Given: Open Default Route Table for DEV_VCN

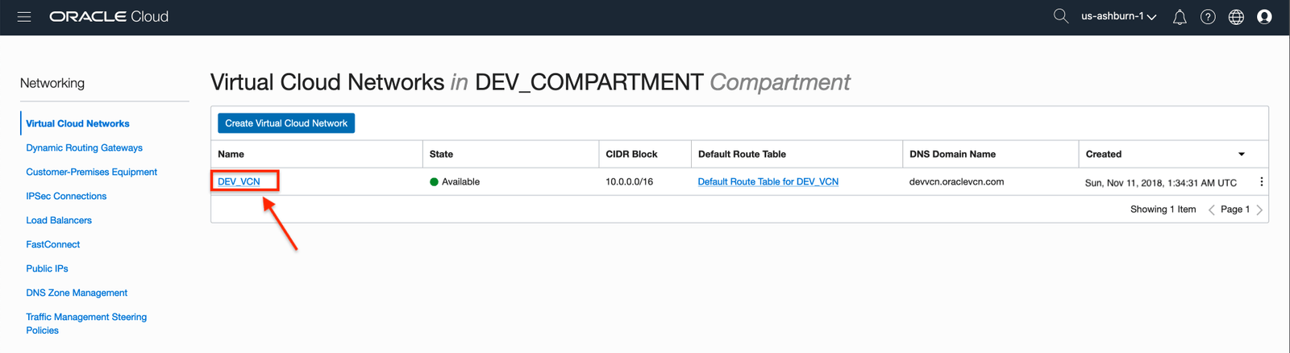Looking at the screenshot, I should pos(768,182).
